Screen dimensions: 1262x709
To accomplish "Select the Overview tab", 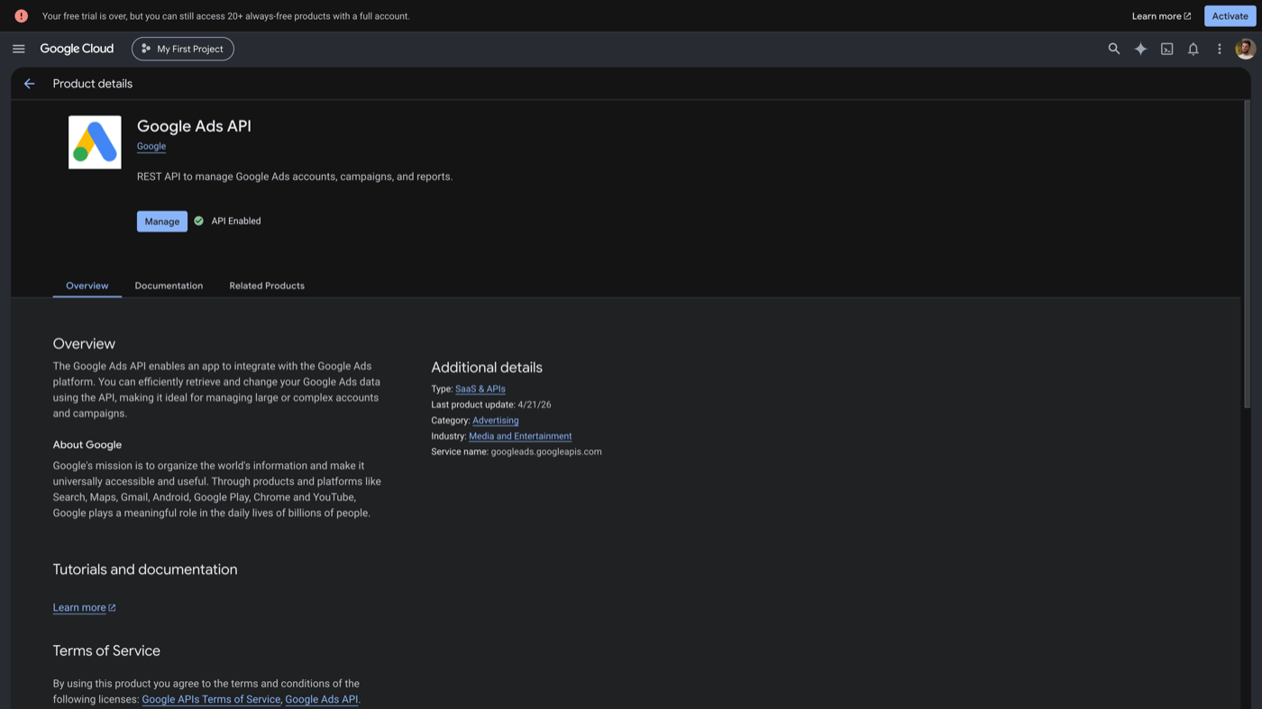I will tap(87, 286).
